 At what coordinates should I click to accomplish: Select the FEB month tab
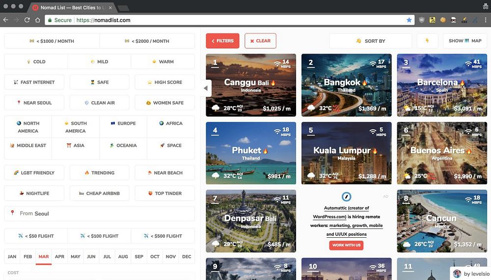pyautogui.click(x=28, y=256)
